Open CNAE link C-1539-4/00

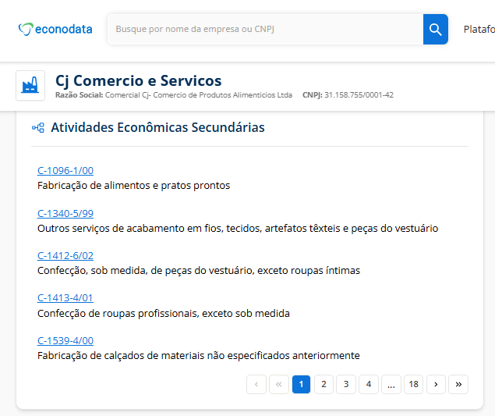coord(65,341)
